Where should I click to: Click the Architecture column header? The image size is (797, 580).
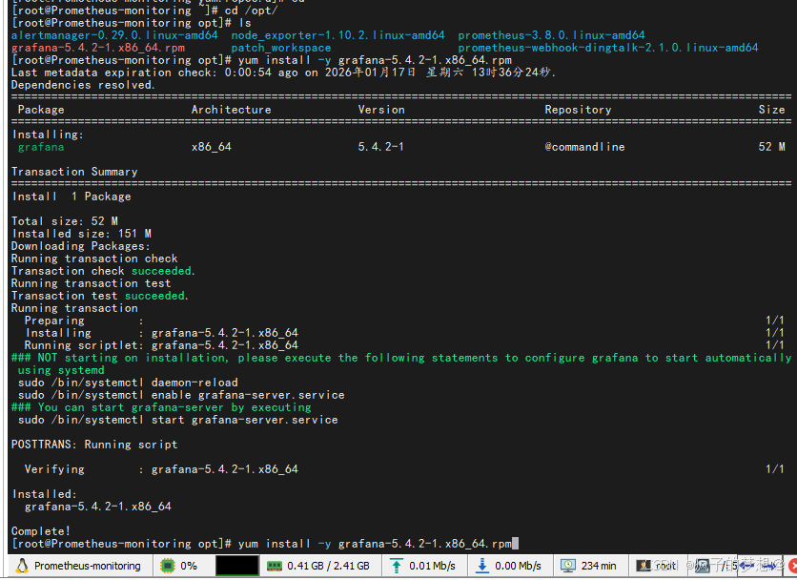(x=232, y=110)
